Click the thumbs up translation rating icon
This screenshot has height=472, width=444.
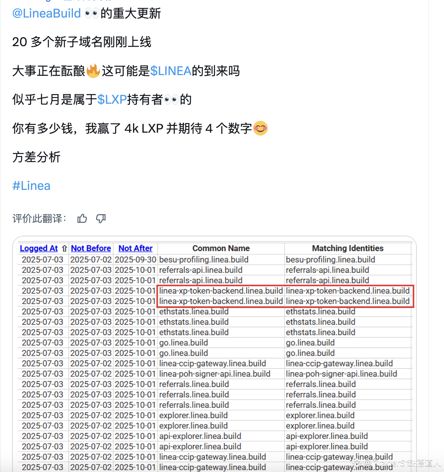82,218
